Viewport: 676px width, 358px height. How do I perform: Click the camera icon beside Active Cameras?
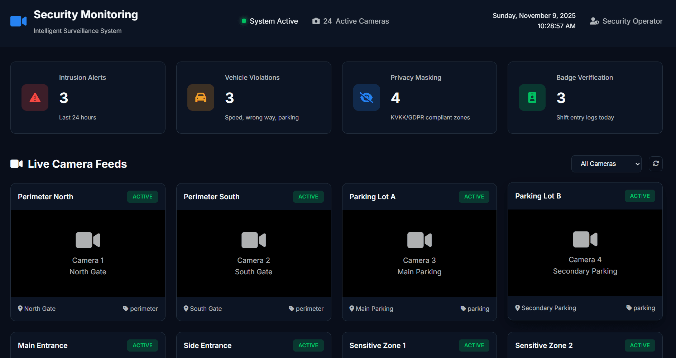(x=316, y=21)
